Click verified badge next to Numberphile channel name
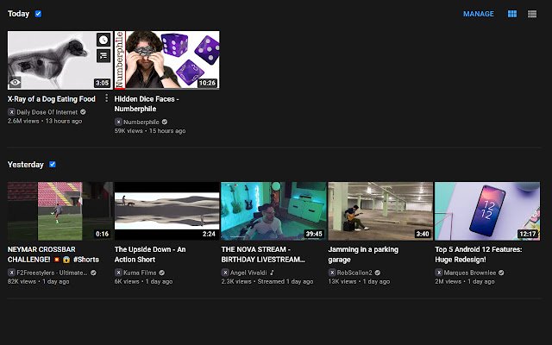 tap(165, 122)
